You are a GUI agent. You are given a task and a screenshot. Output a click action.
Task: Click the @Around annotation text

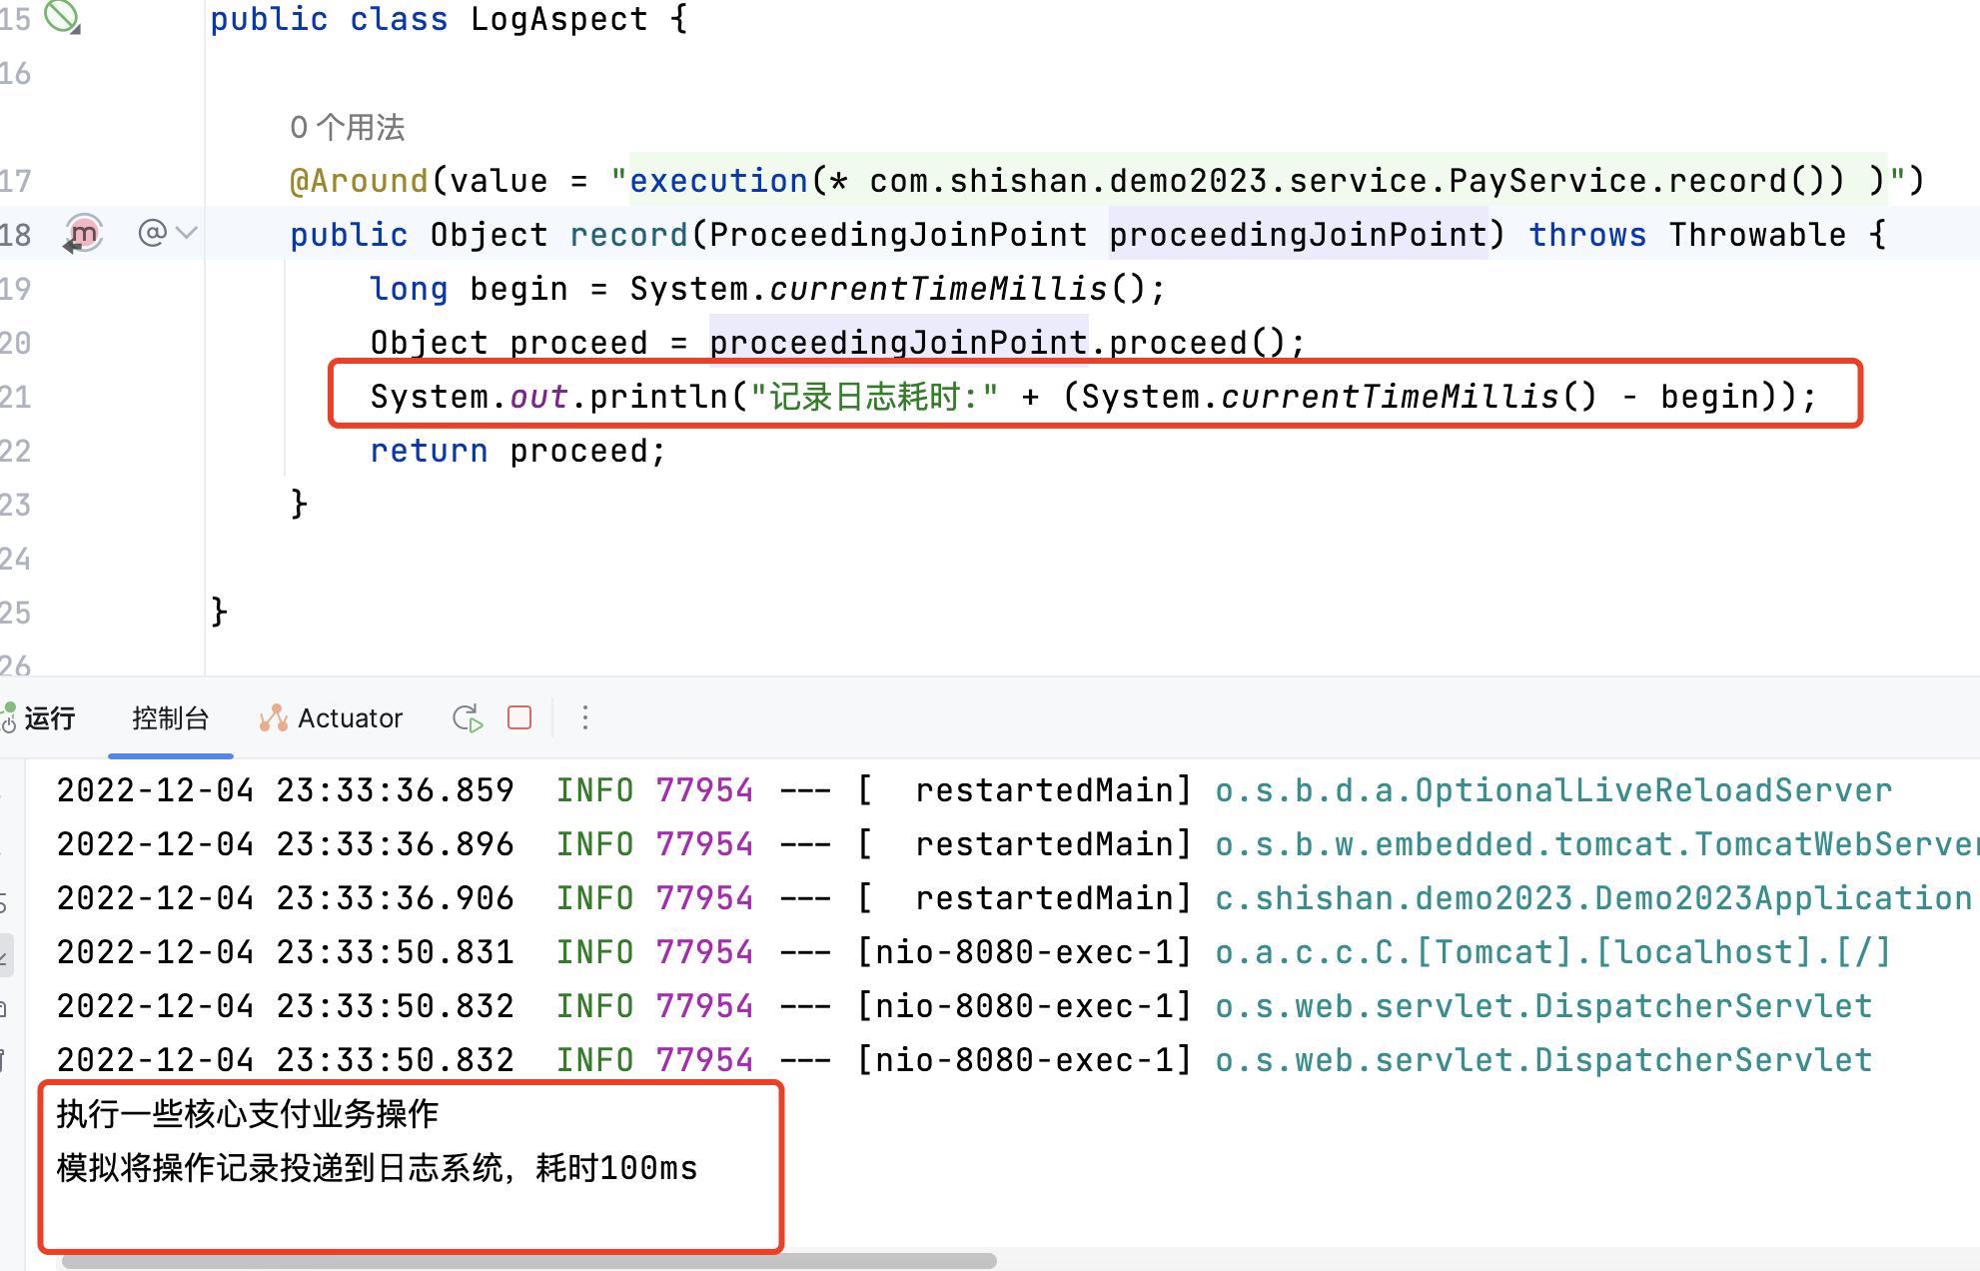tap(359, 181)
